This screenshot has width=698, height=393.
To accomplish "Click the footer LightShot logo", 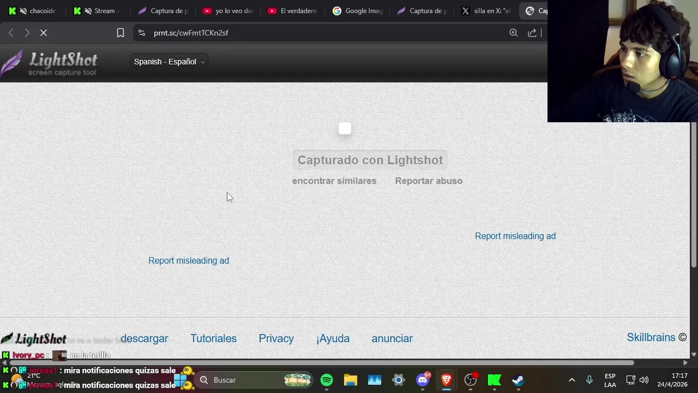I will click(34, 338).
